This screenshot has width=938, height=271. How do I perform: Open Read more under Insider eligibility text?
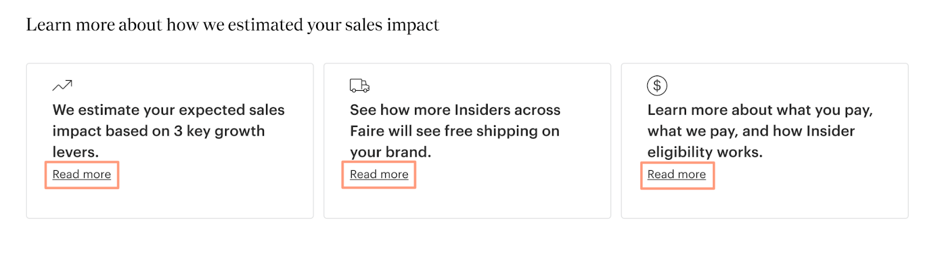677,174
